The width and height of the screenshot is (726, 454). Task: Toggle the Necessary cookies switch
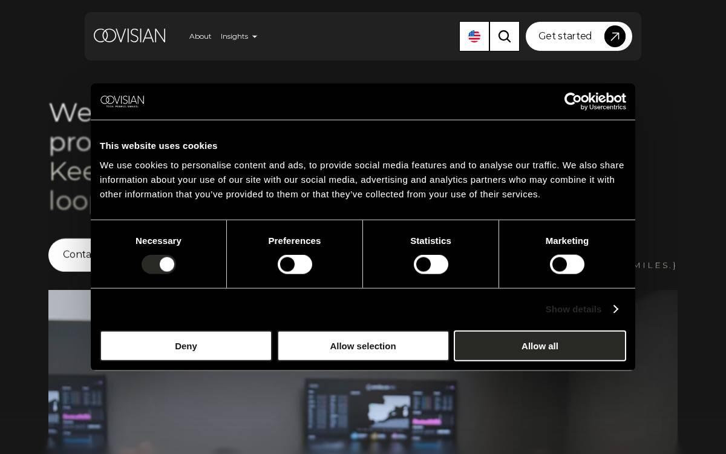159,265
